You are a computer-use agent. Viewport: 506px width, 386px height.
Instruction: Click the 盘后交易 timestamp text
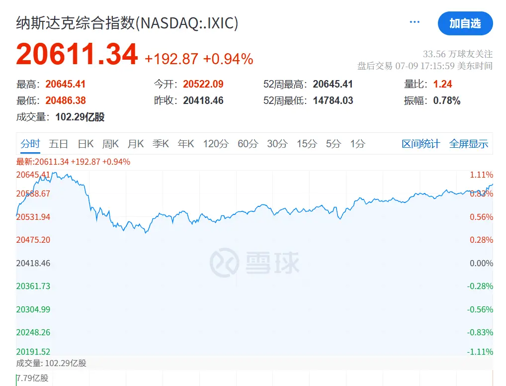(425, 66)
